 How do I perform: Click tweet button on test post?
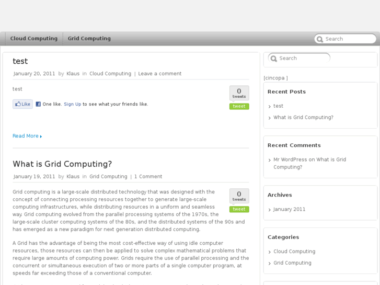(x=239, y=106)
